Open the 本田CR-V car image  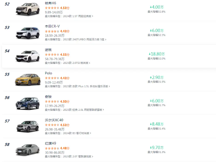28,33
